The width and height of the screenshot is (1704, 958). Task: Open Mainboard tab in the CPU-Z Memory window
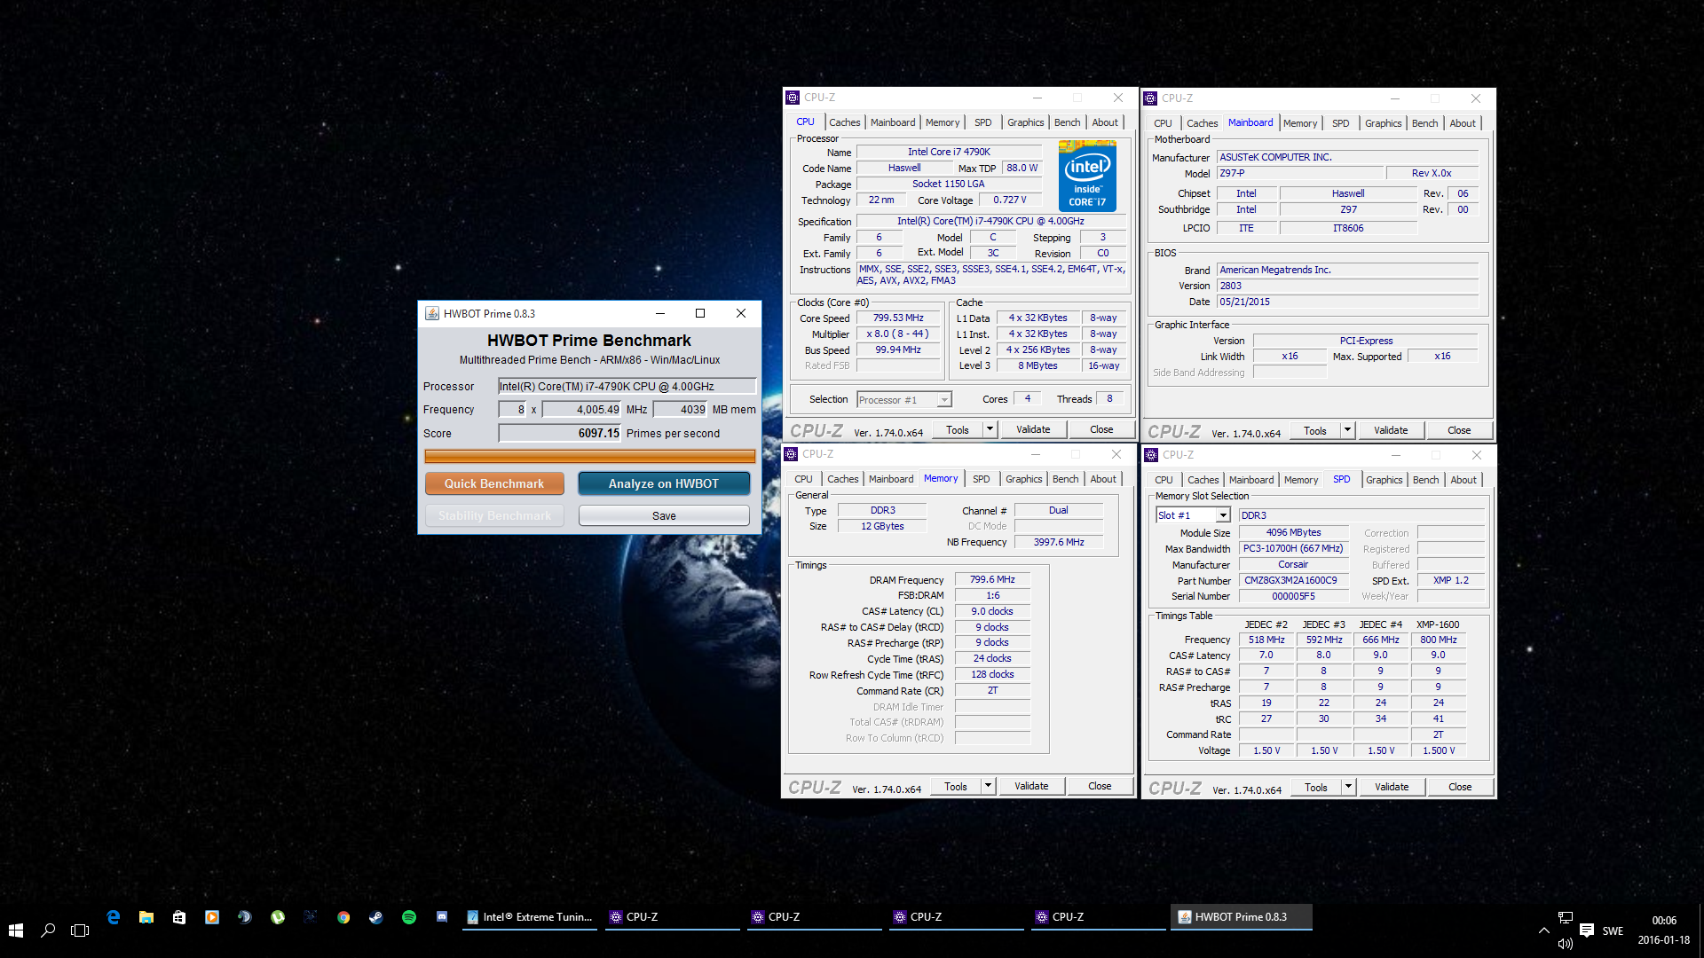coord(891,479)
